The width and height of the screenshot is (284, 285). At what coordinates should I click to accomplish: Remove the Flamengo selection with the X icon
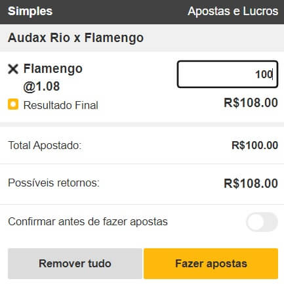13,69
